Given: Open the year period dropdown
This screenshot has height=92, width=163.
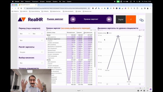Looking at the screenshot, I should [25, 33].
